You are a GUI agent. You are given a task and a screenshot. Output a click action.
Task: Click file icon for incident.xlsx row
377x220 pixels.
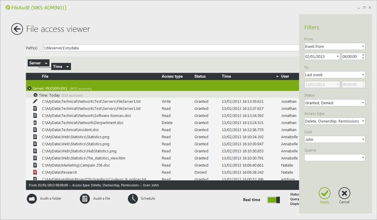[x=35, y=130]
